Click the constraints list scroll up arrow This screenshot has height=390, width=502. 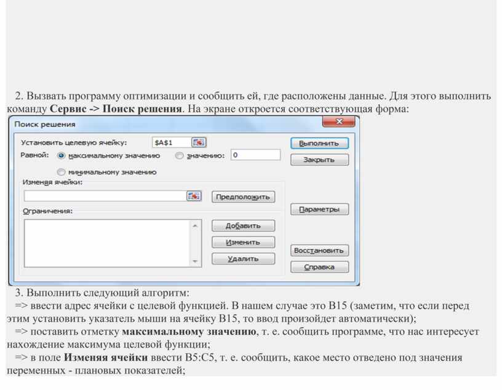pos(196,226)
